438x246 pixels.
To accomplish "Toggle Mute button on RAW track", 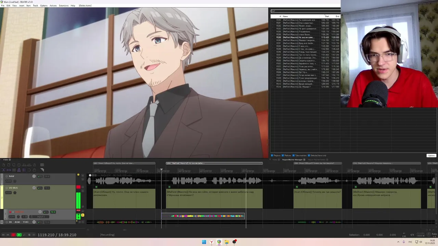I will tap(83, 175).
